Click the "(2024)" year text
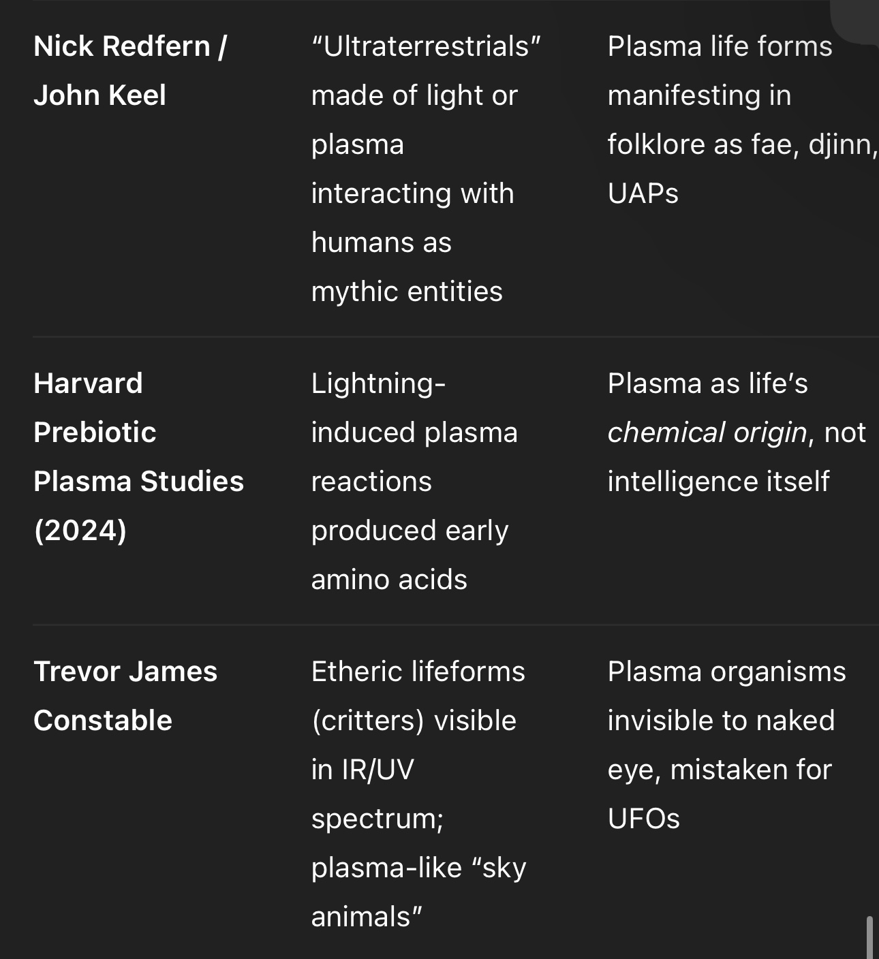Viewport: 879px width, 959px height. pyautogui.click(x=80, y=531)
